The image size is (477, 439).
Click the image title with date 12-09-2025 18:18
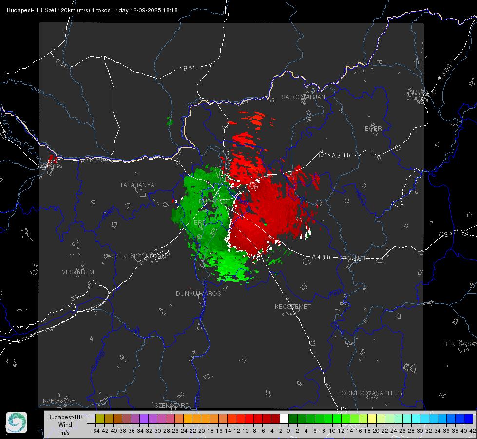[x=92, y=10]
